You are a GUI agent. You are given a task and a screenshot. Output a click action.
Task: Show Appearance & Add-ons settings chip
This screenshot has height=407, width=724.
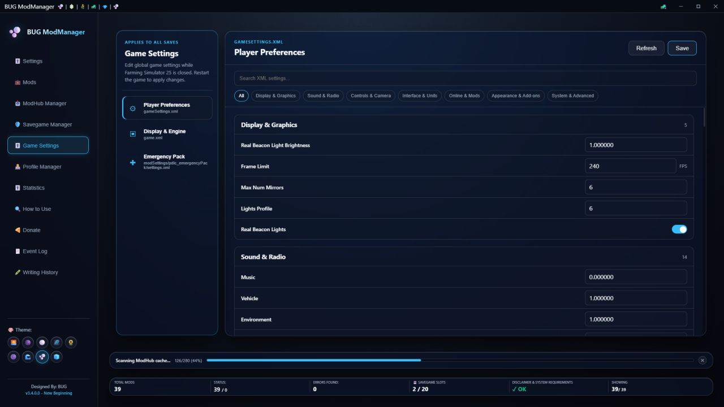(516, 96)
